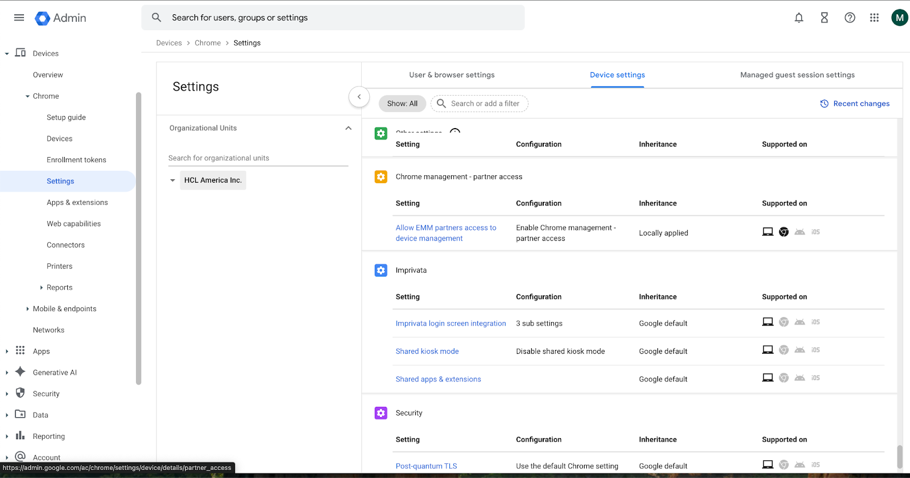Open the Google apps grid

tap(874, 18)
